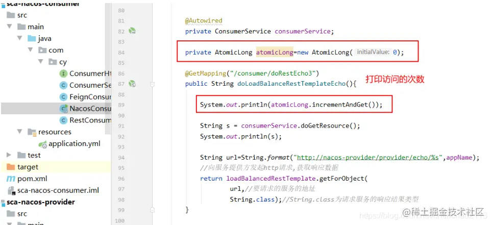
Task: Click the blue java source folder icon
Action: pyautogui.click(x=32, y=38)
